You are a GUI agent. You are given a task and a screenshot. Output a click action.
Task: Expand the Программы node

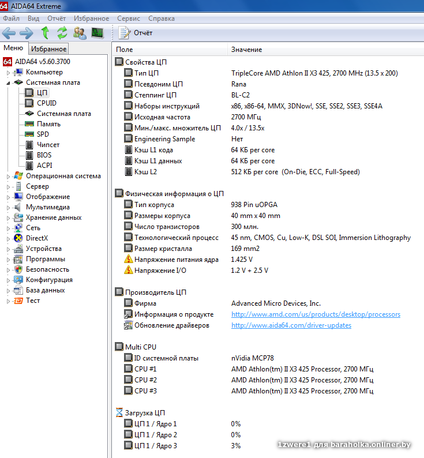(8, 260)
